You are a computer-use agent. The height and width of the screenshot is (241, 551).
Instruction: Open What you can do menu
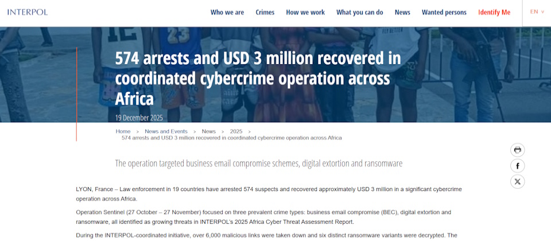pos(359,13)
